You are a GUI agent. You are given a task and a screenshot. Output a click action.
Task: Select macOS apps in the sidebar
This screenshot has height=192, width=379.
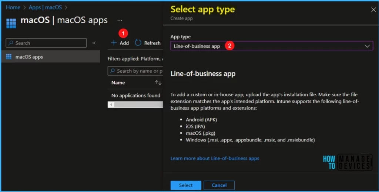pyautogui.click(x=51, y=57)
